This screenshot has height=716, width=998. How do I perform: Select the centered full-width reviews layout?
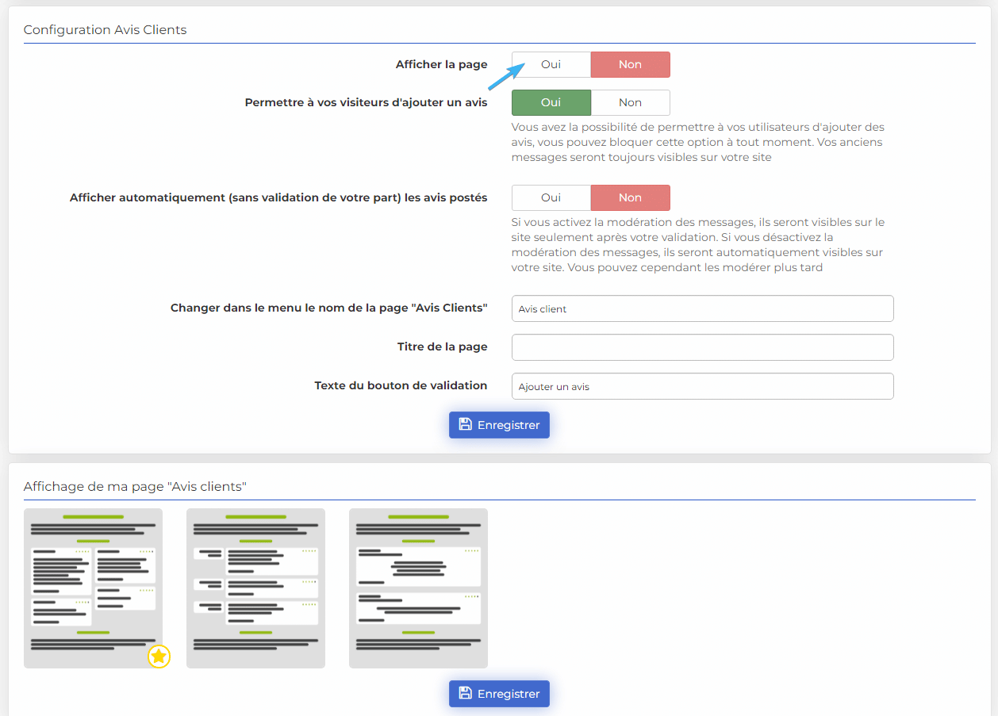[418, 588]
